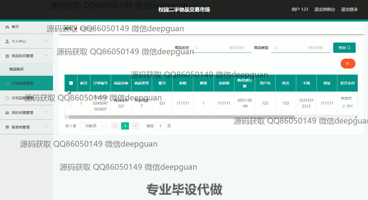Click the 我的收藏管理 briefcase icon
This screenshot has height=200, width=368.
(7, 113)
